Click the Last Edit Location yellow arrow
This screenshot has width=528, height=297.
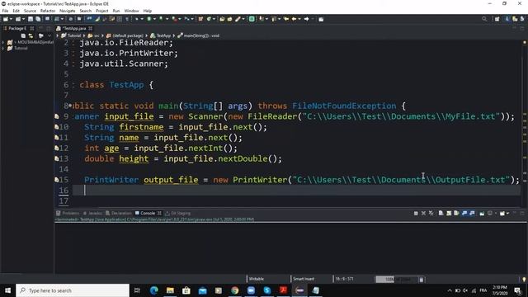[286, 19]
